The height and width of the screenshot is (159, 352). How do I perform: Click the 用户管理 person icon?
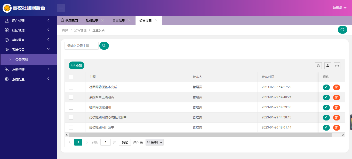click(x=7, y=21)
